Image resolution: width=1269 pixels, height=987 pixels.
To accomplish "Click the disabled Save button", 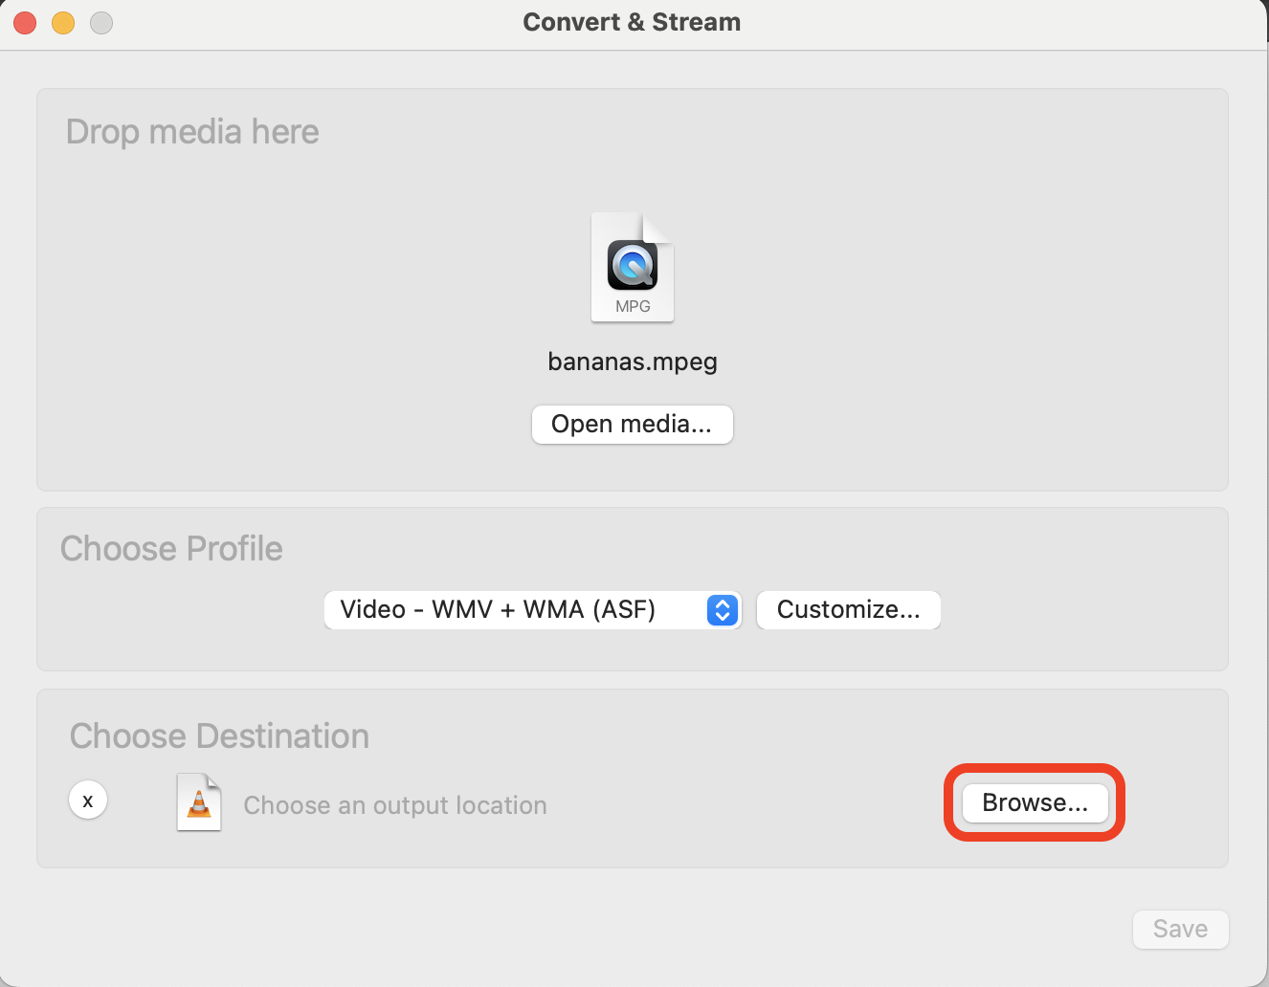I will (1180, 929).
